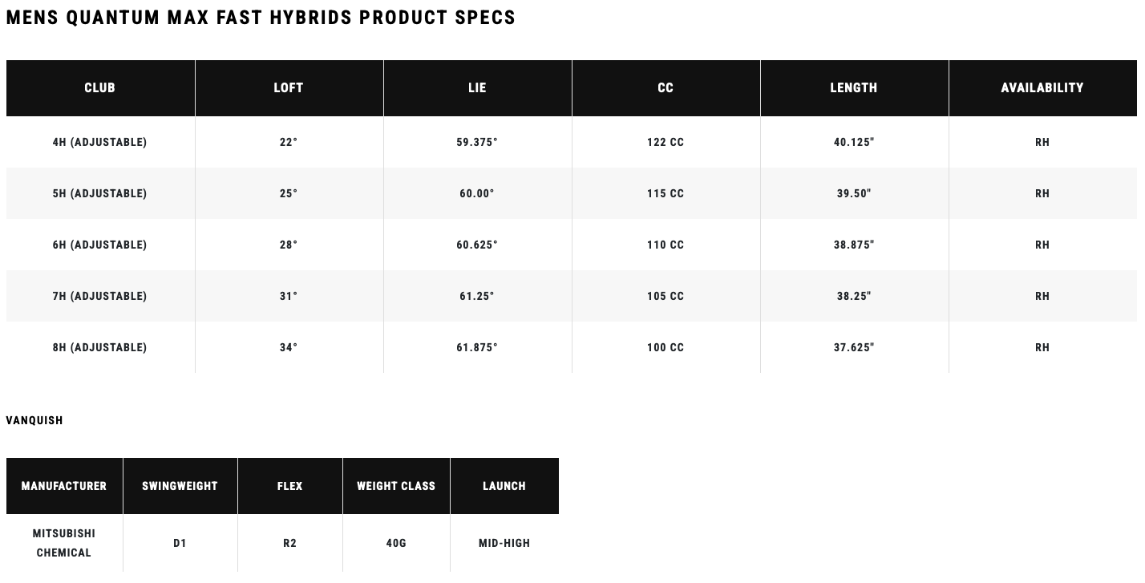The image size is (1145, 583).
Task: Click the LENGTH column header
Action: click(x=854, y=88)
